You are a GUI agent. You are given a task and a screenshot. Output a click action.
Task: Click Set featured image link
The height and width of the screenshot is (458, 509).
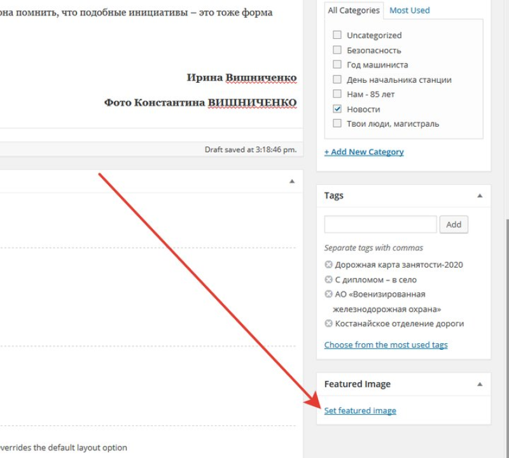[x=360, y=410]
